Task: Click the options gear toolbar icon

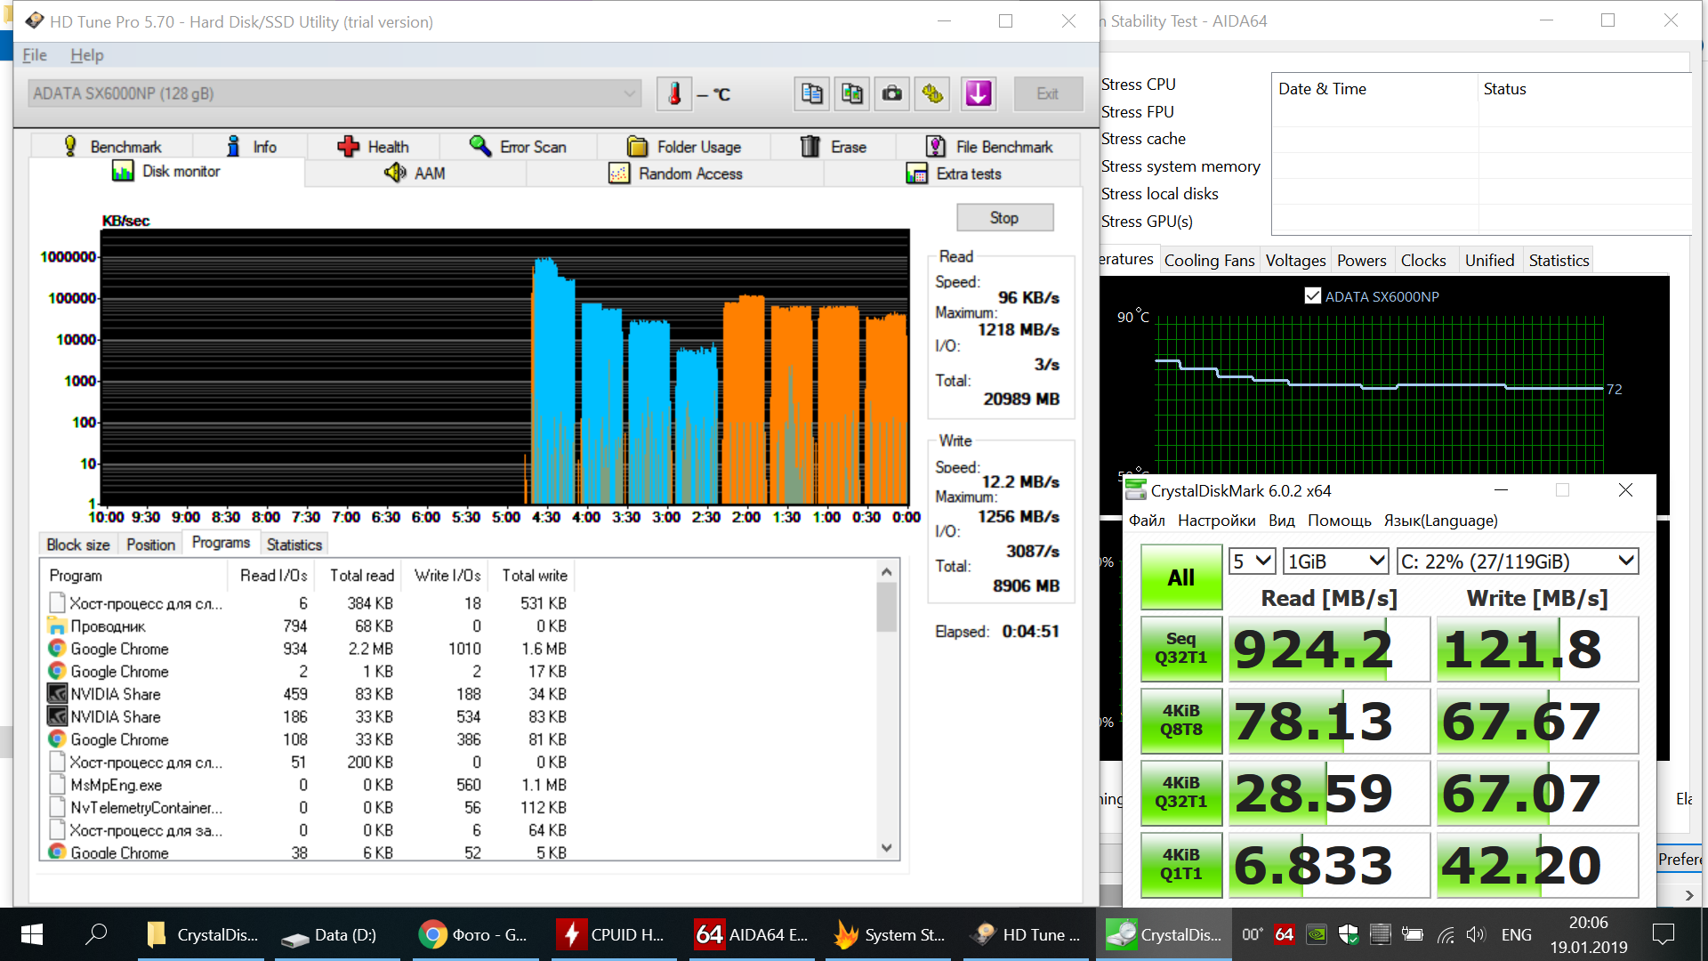Action: coord(932,93)
